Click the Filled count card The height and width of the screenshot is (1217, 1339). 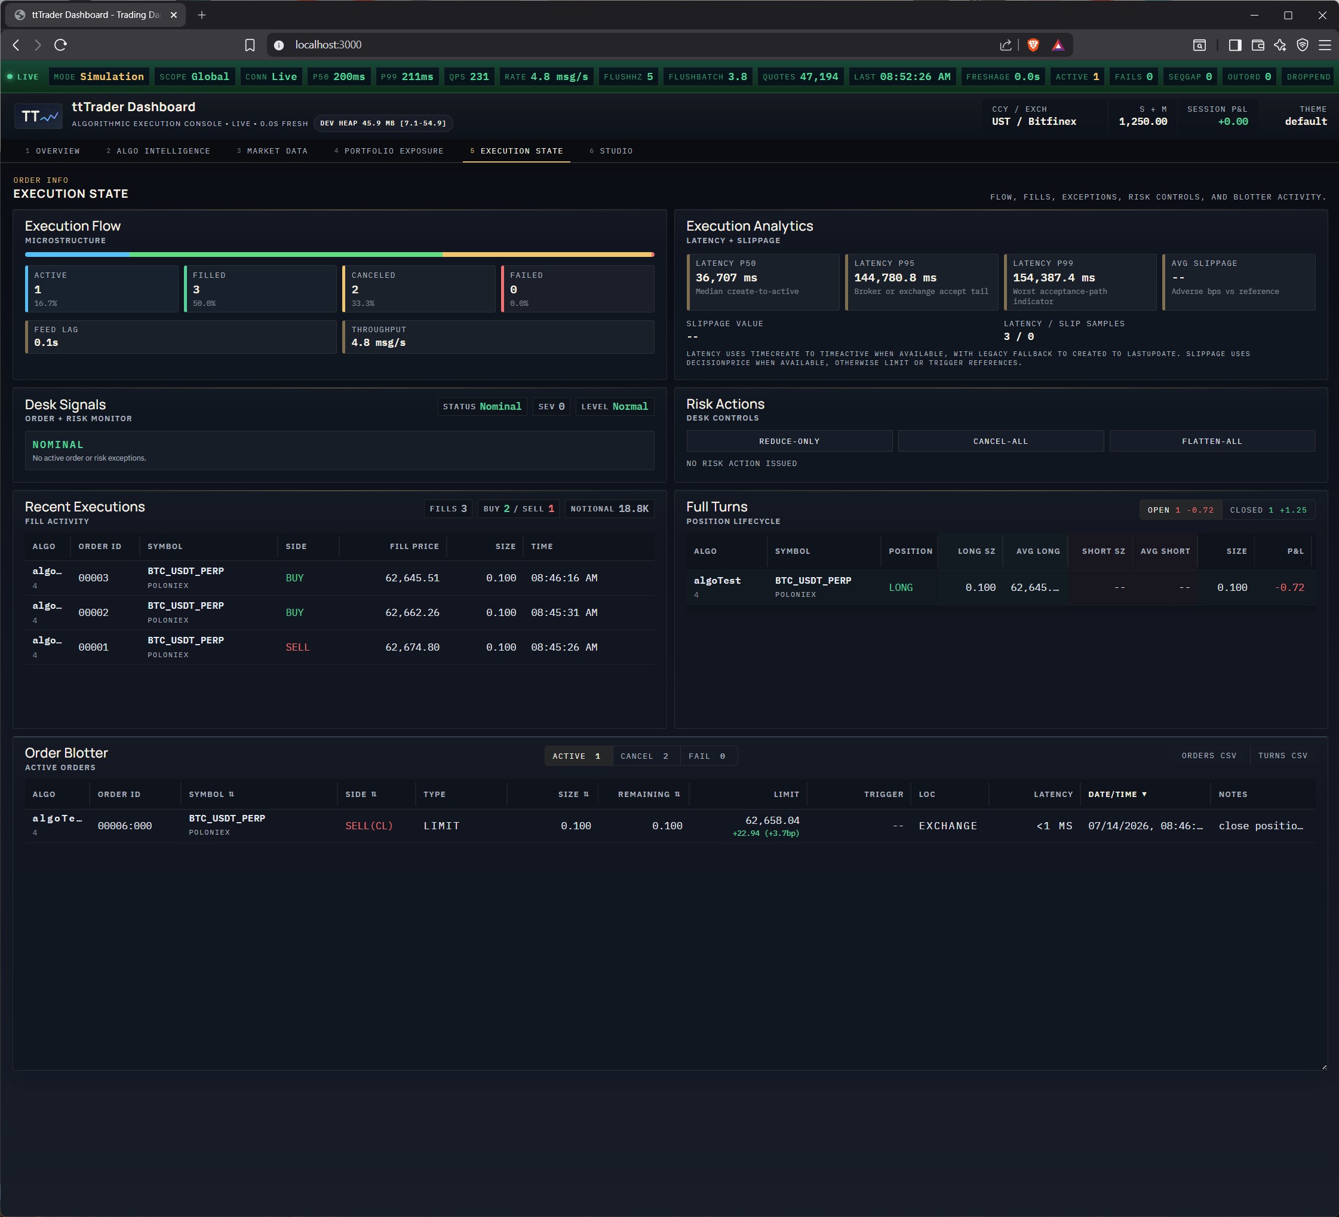[x=260, y=289]
